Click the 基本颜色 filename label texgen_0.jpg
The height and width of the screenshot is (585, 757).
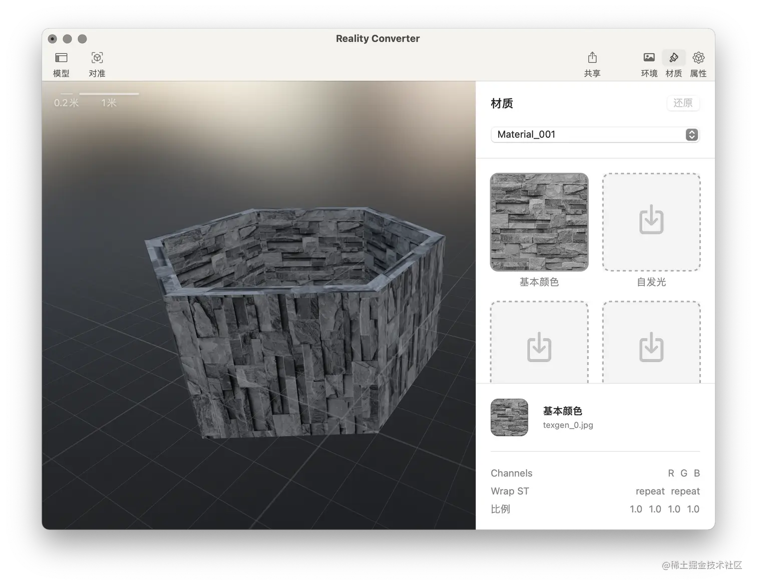click(568, 425)
